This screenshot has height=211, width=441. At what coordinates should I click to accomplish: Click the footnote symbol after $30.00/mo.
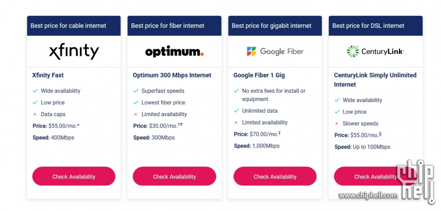(x=180, y=125)
